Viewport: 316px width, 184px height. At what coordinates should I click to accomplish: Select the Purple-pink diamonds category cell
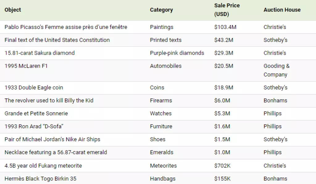click(177, 53)
